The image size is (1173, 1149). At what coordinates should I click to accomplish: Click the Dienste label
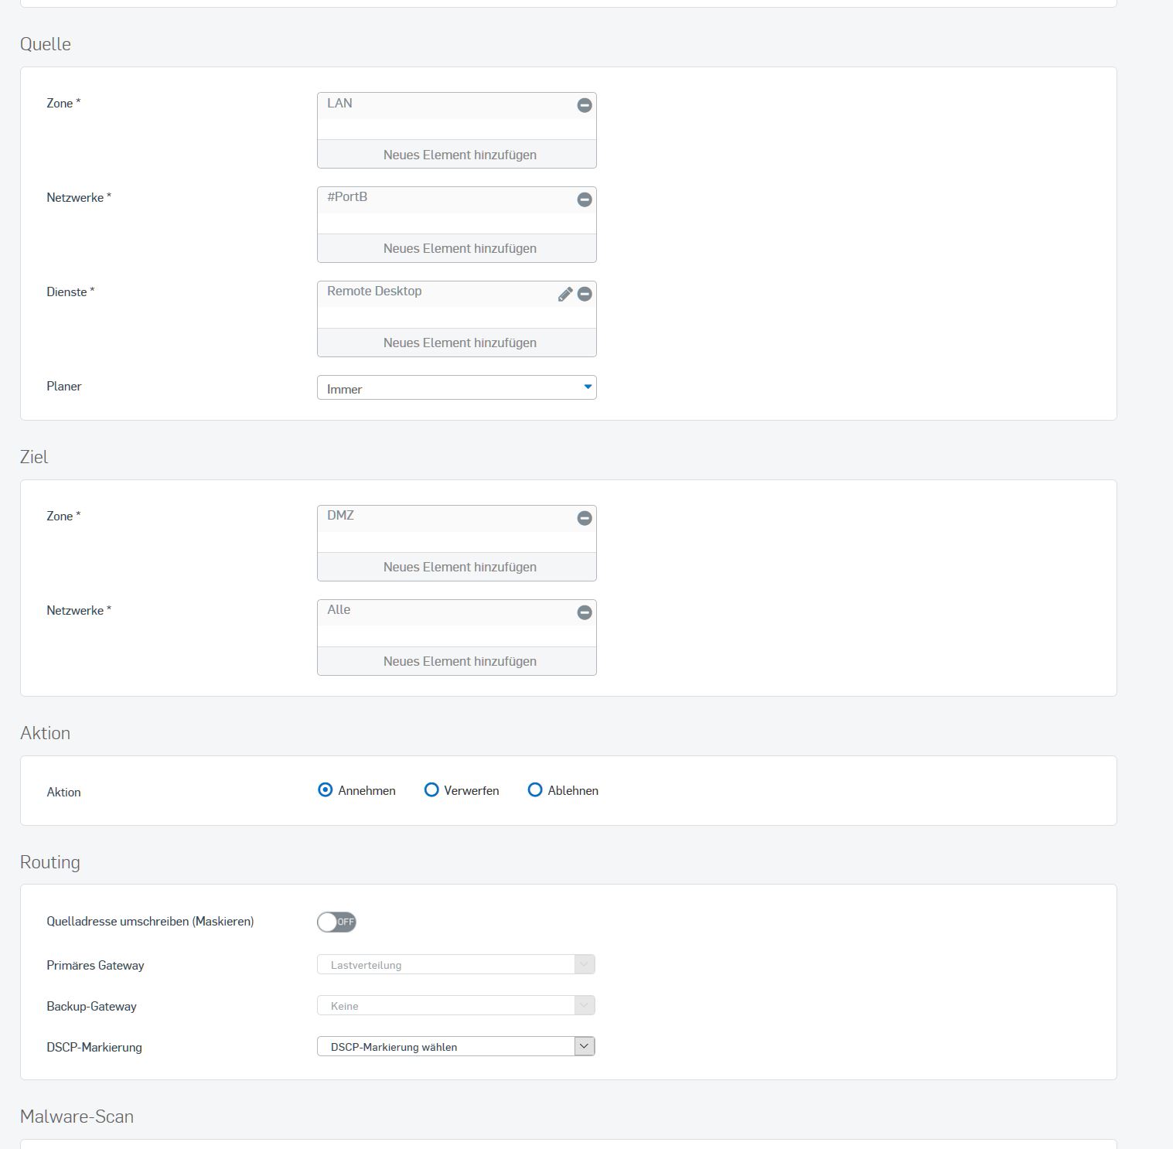tap(70, 292)
